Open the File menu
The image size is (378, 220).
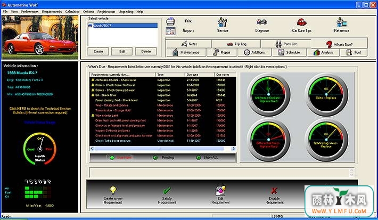click(x=5, y=12)
